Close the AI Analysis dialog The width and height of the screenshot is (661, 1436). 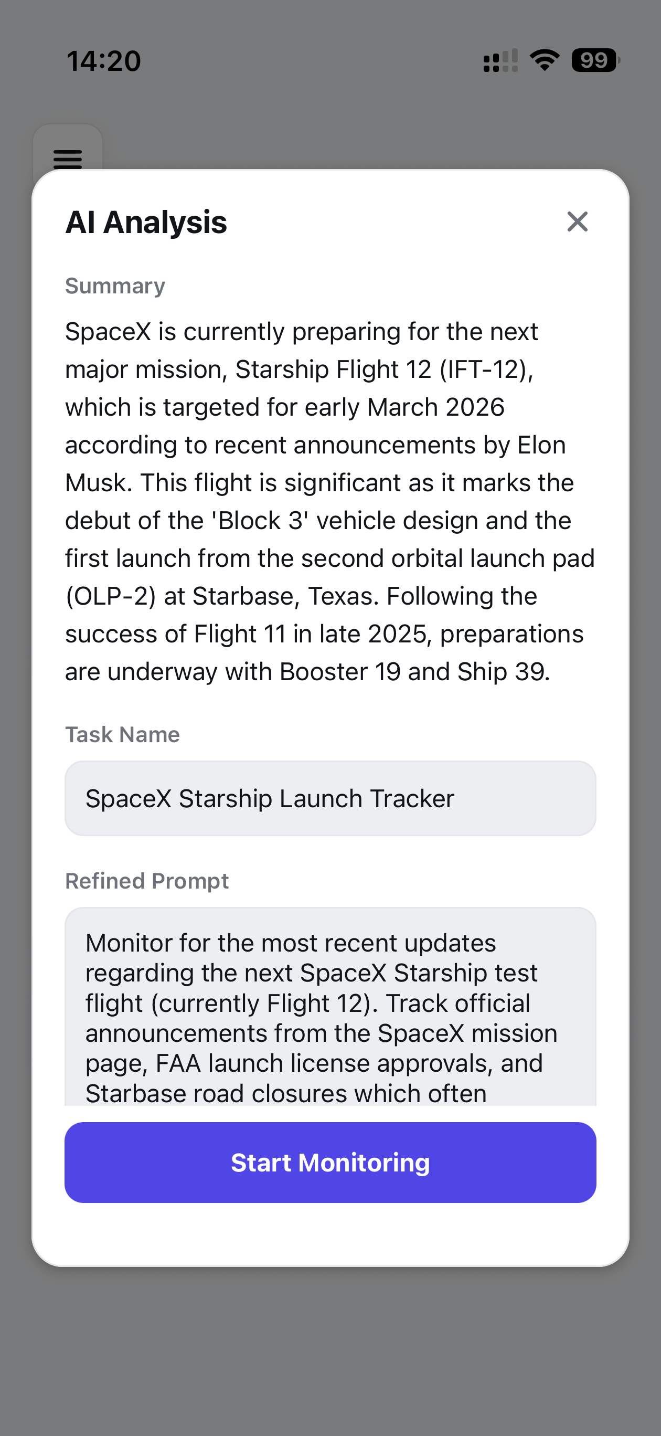(x=577, y=221)
